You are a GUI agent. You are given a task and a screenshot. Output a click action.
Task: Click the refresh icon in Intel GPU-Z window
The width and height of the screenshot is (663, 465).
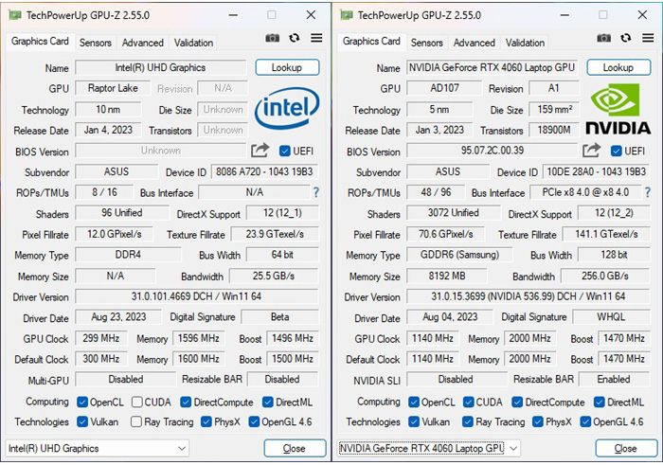click(x=295, y=38)
